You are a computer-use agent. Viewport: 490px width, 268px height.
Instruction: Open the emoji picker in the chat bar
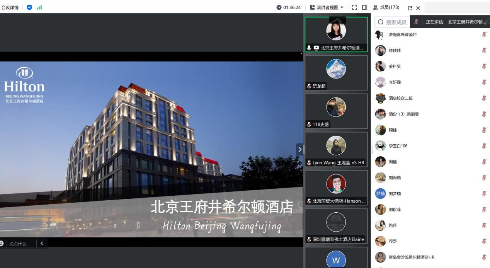pyautogui.click(x=2, y=243)
